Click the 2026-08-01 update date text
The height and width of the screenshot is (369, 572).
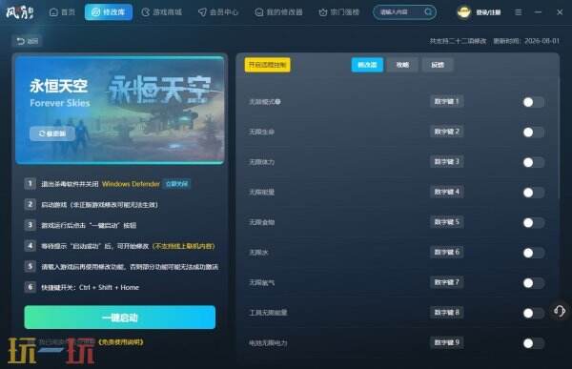coord(541,41)
